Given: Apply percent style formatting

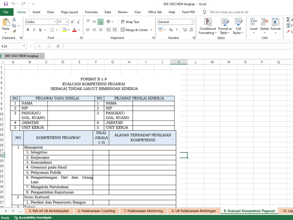Looking at the screenshot, I should coord(171,30).
